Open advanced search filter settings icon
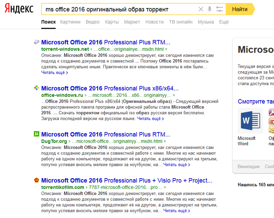The width and height of the screenshot is (274, 218). 220,9
